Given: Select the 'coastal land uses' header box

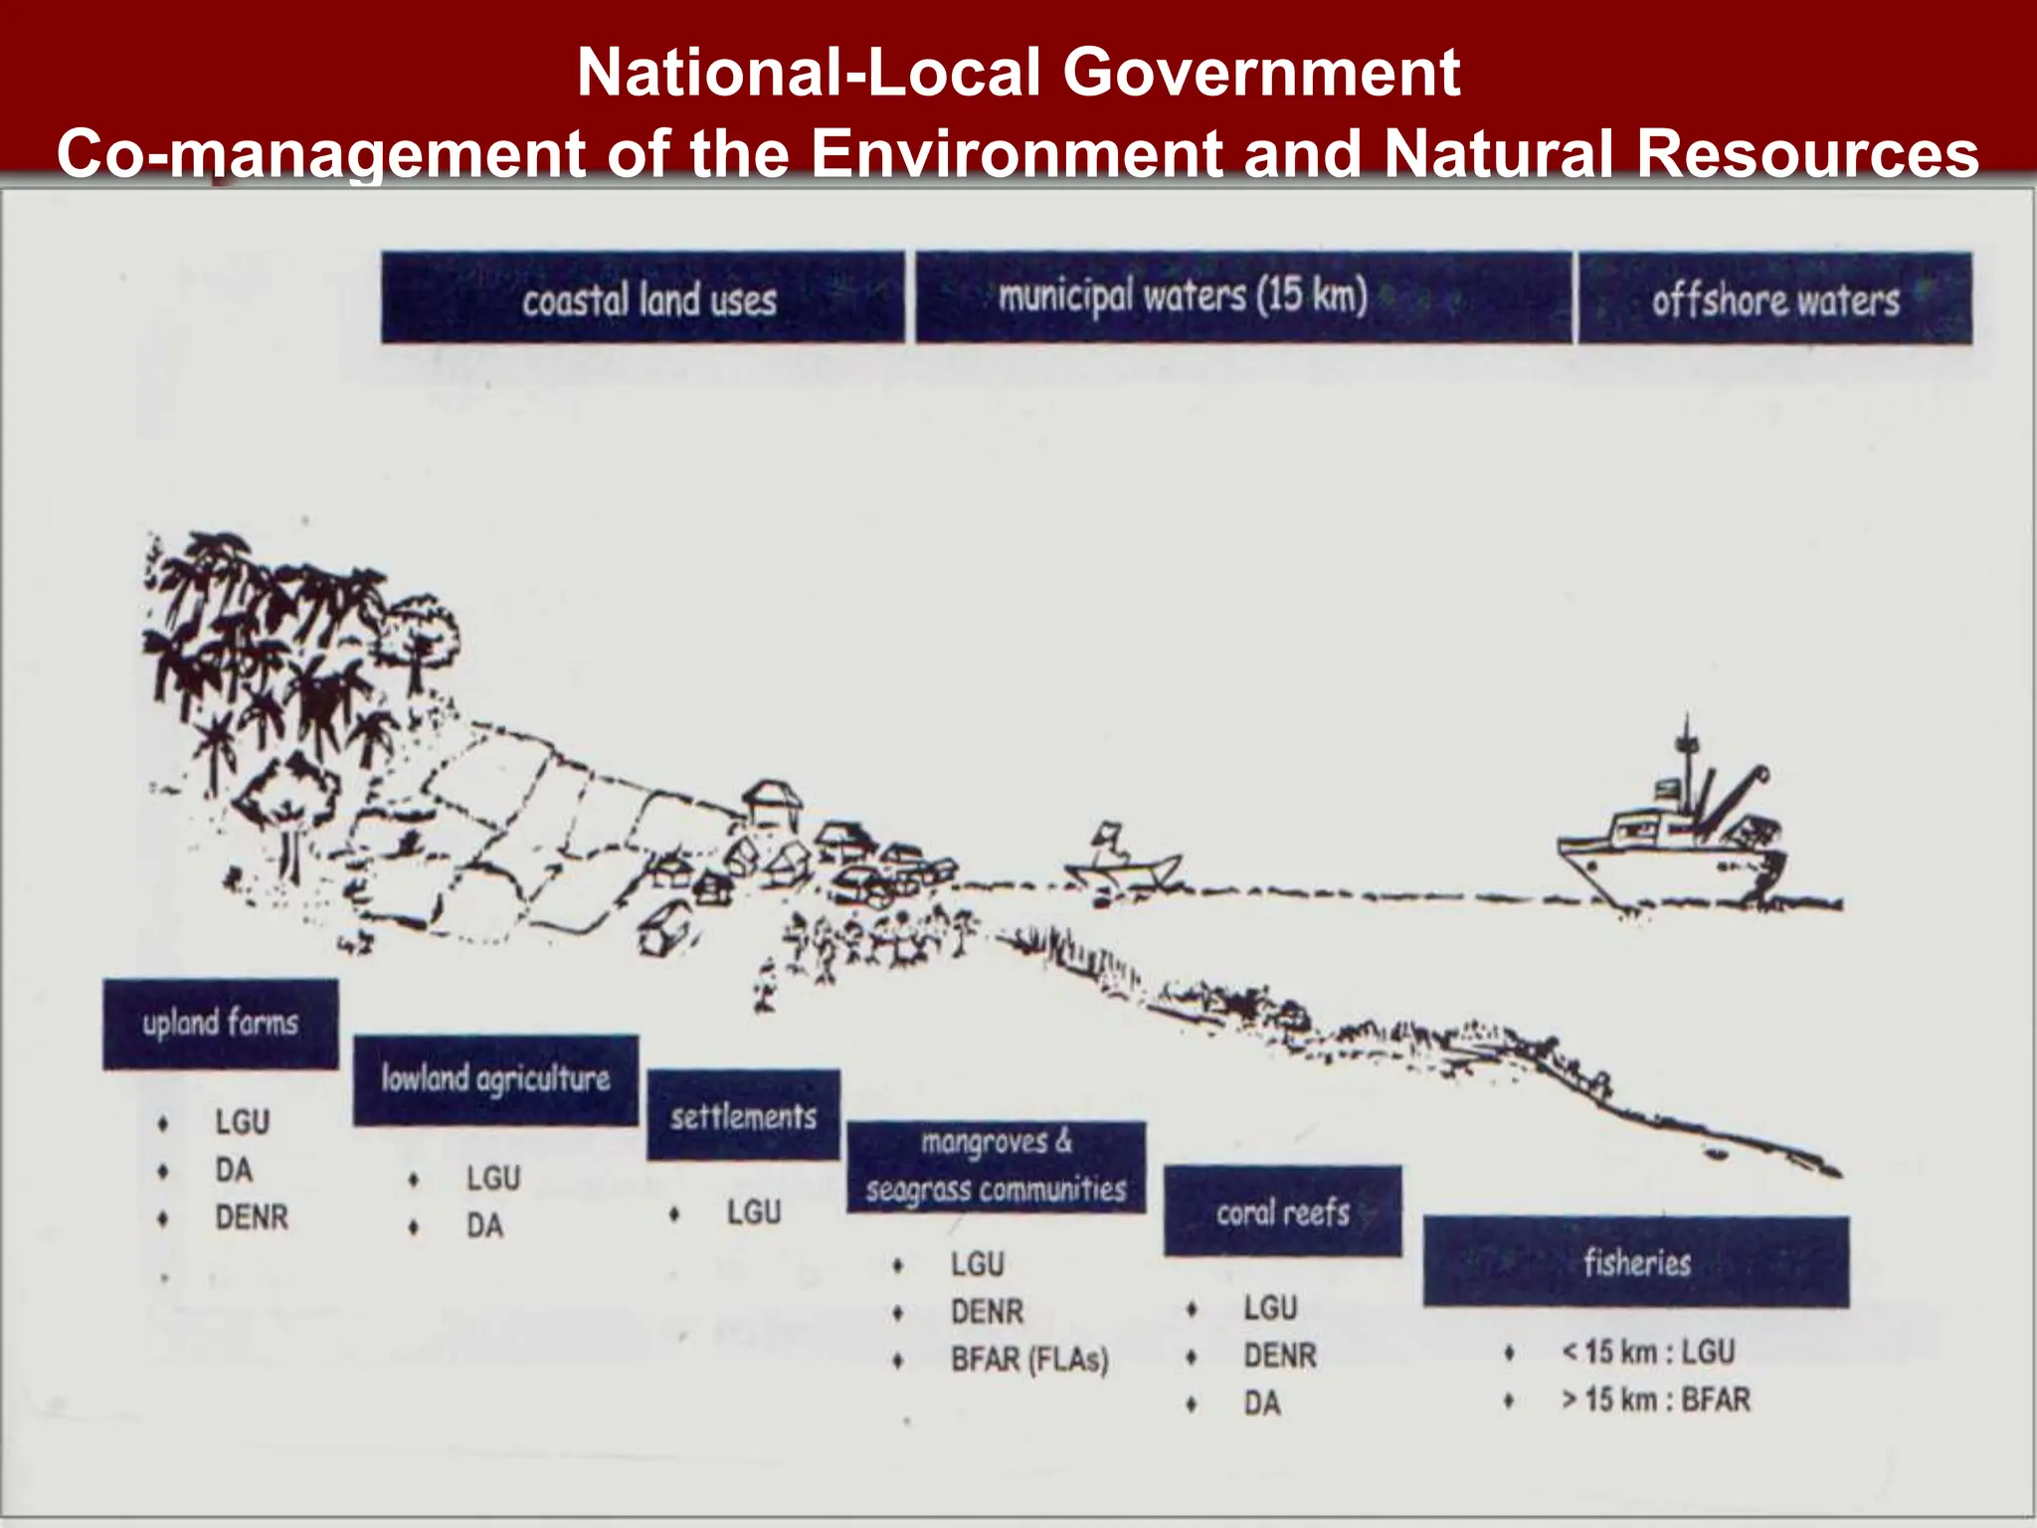Looking at the screenshot, I should pos(643,297).
